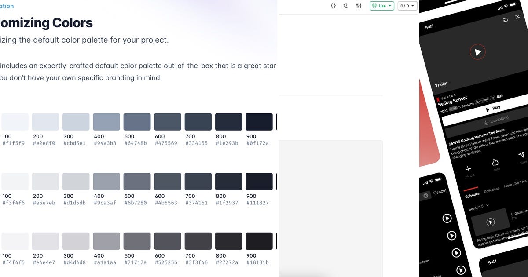This screenshot has width=528, height=277.
Task: Open the customization sliders icon in toolbar
Action: [x=359, y=6]
